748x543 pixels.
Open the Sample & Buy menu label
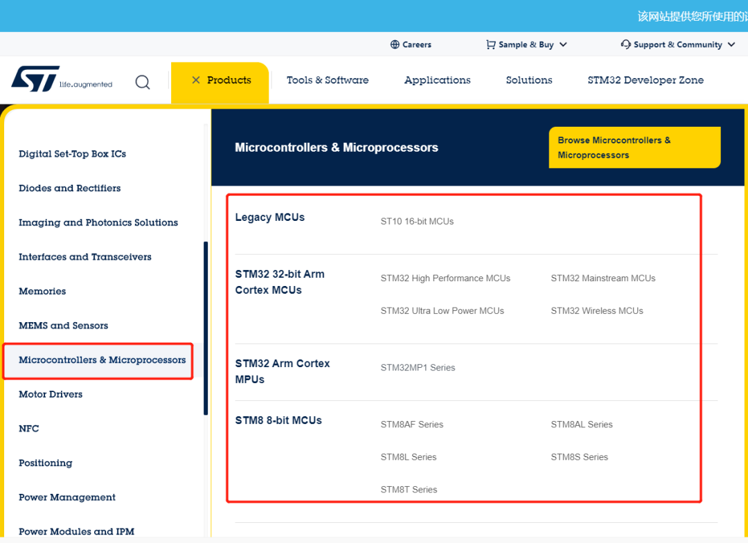pyautogui.click(x=526, y=44)
